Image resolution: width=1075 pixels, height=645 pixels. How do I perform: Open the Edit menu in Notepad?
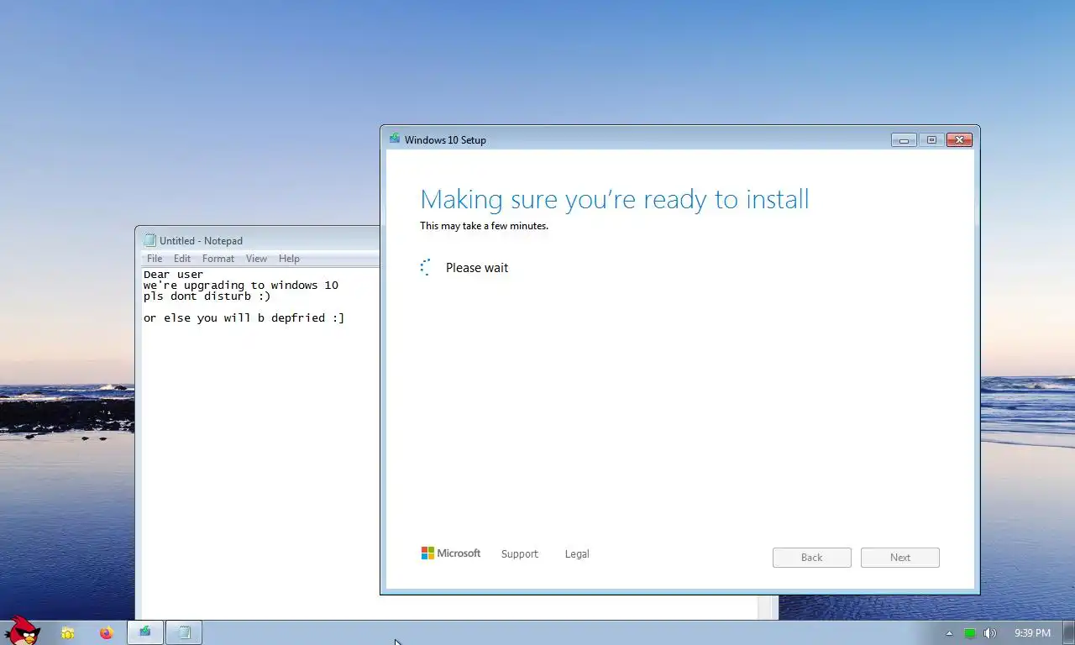coord(182,259)
